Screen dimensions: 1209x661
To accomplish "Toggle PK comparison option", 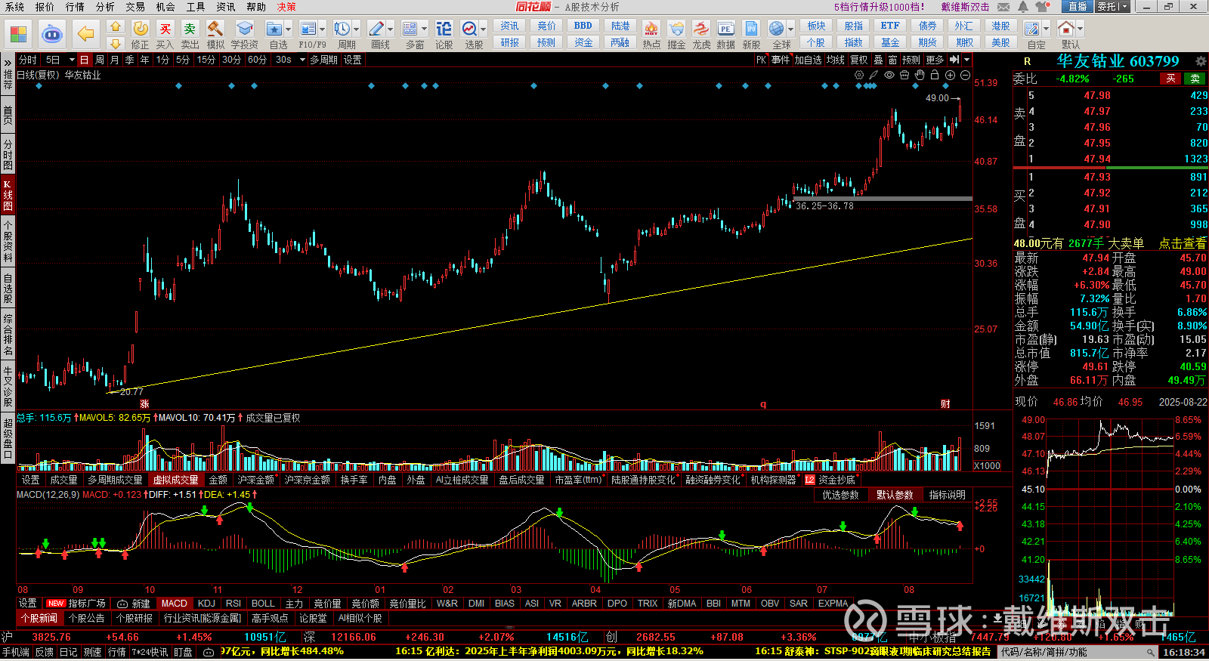I will pos(761,60).
